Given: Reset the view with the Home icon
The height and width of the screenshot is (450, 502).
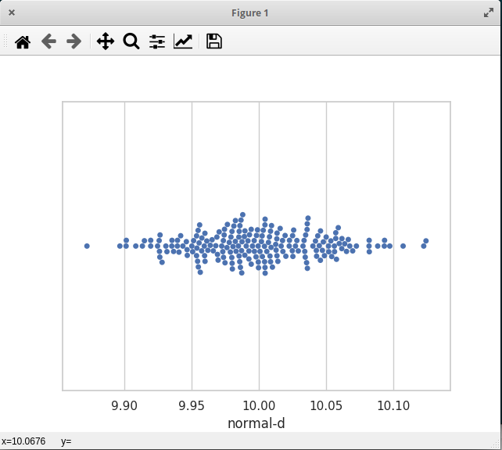Looking at the screenshot, I should (x=23, y=41).
